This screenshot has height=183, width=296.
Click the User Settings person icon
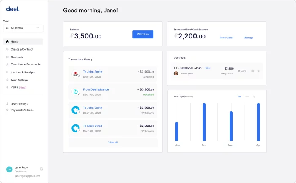(x=7, y=104)
